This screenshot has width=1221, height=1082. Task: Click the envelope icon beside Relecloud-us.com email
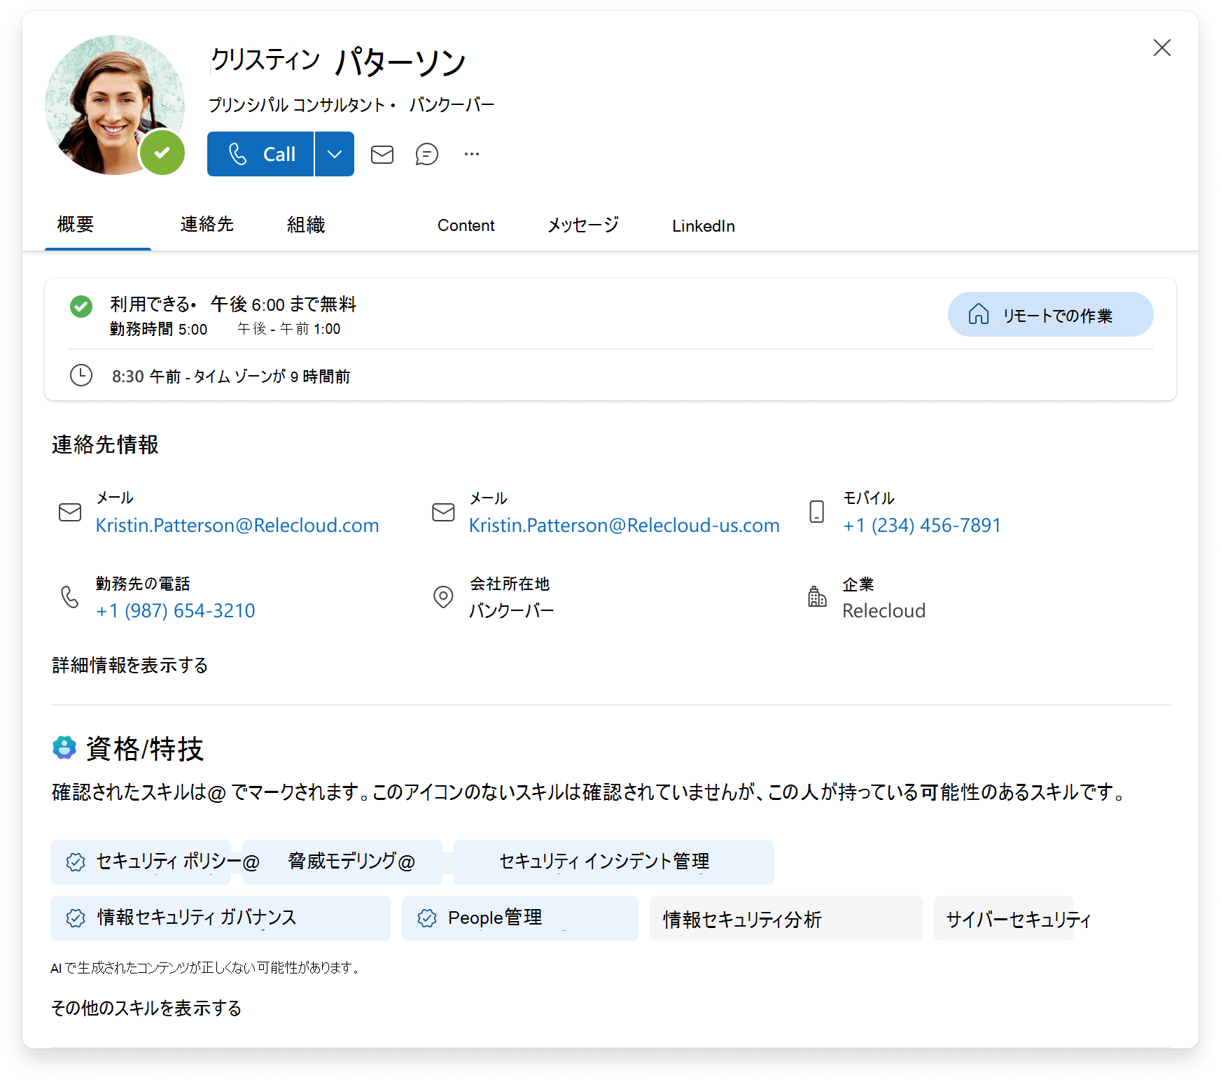pyautogui.click(x=443, y=512)
